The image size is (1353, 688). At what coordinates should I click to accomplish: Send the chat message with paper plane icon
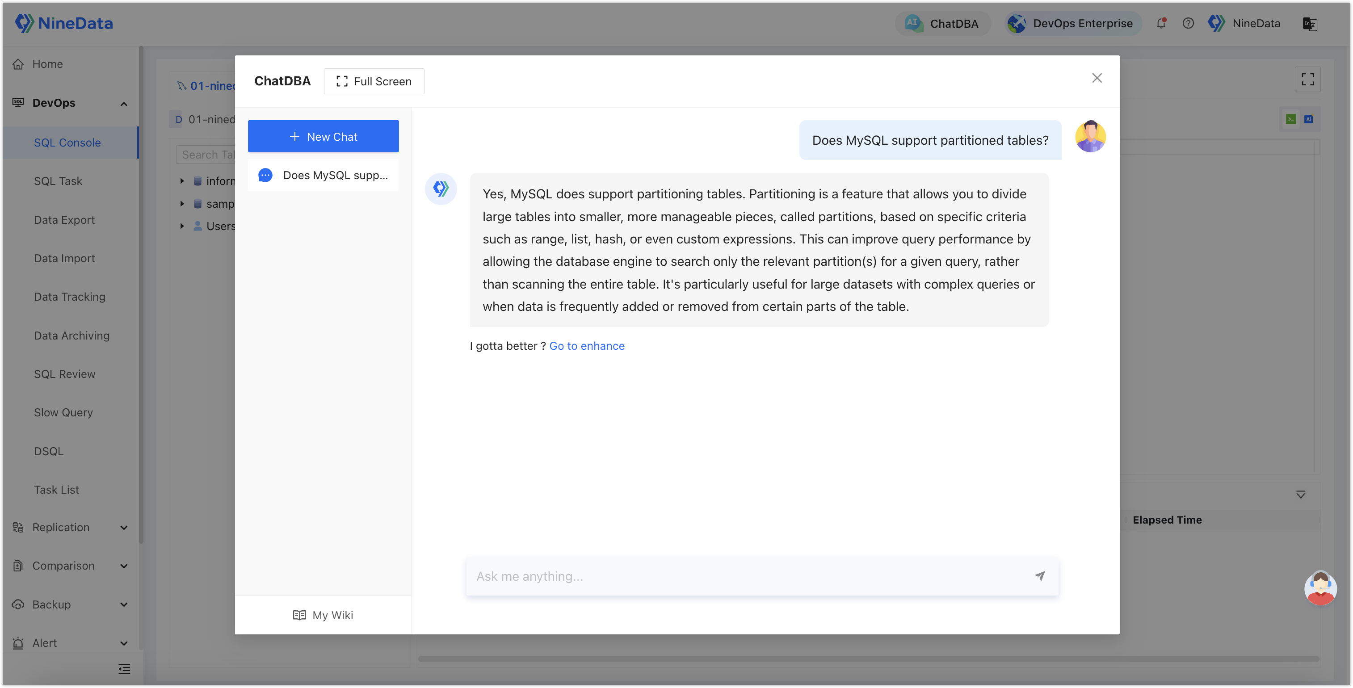1040,575
